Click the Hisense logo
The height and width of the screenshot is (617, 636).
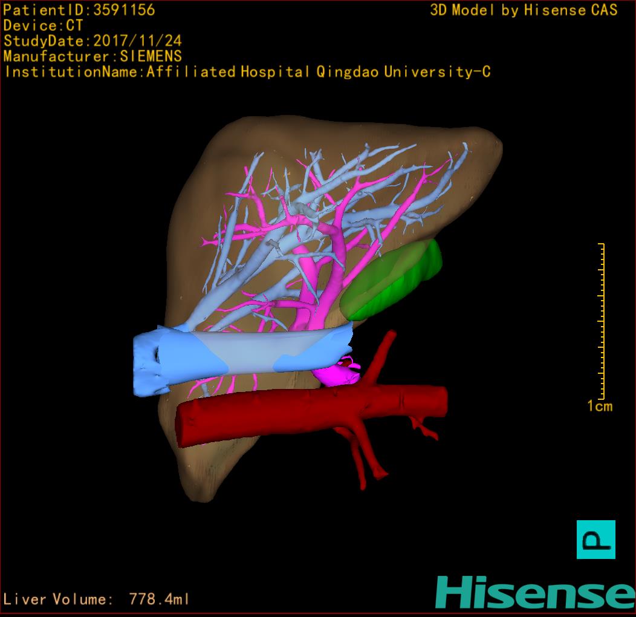(536, 592)
